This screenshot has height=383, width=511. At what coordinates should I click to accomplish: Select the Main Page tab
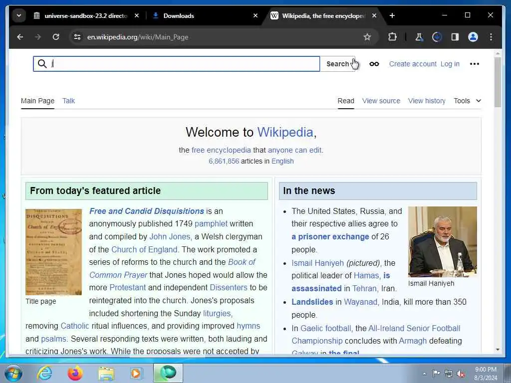pos(37,101)
